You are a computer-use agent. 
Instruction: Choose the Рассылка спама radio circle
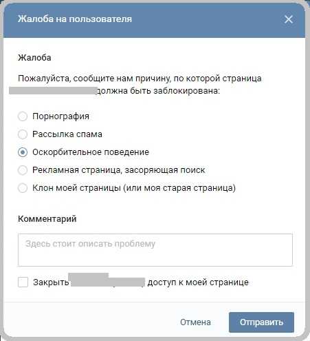(23, 134)
